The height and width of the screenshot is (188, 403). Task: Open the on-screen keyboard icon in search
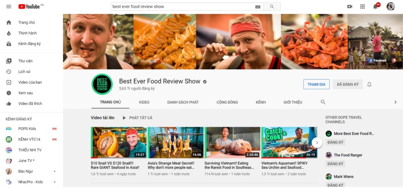[x=258, y=7]
